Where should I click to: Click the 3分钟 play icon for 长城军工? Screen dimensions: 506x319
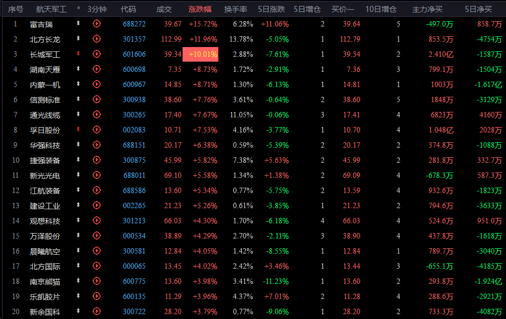[97, 54]
